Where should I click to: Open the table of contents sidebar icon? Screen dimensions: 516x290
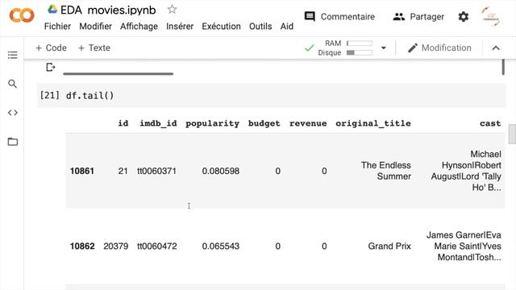pos(13,55)
